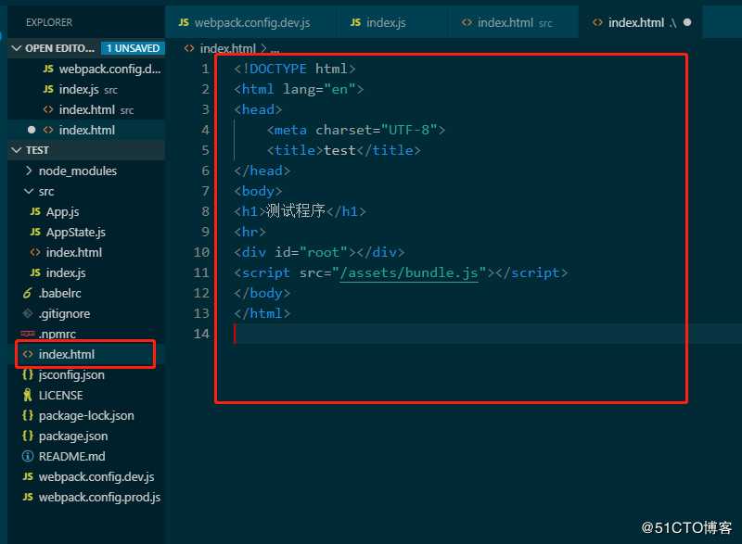Switch to the index.js editor tab
This screenshot has height=544, width=742.
[384, 22]
